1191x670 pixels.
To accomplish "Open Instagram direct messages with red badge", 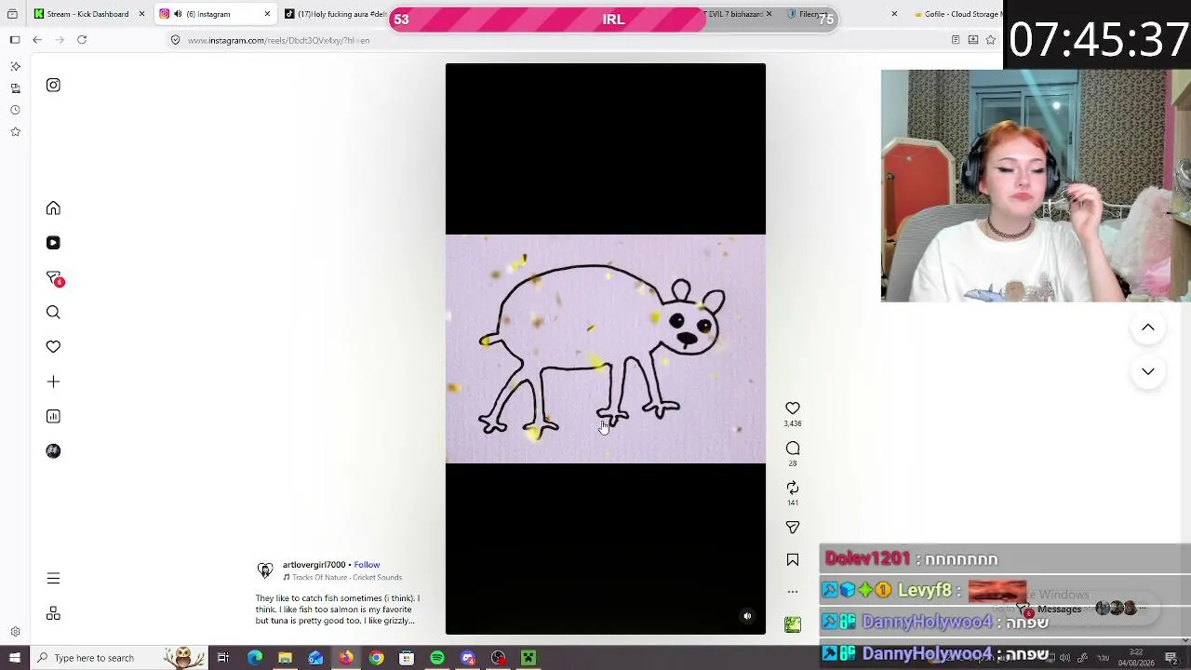I will click(x=54, y=277).
